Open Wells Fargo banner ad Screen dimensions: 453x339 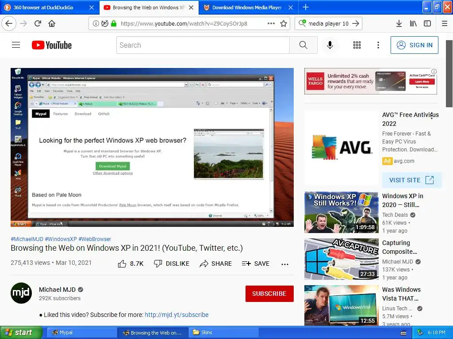pos(371,81)
